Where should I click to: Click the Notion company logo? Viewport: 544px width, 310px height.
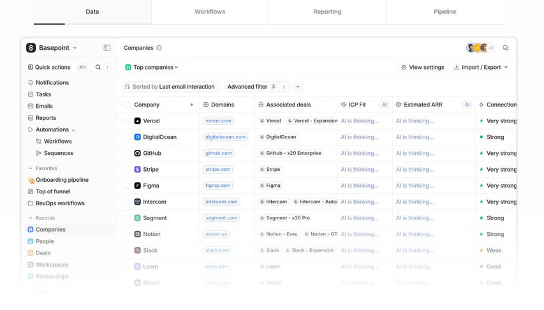pyautogui.click(x=137, y=234)
